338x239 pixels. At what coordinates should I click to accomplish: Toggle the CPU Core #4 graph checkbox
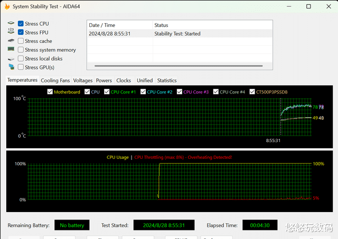pyautogui.click(x=216, y=92)
